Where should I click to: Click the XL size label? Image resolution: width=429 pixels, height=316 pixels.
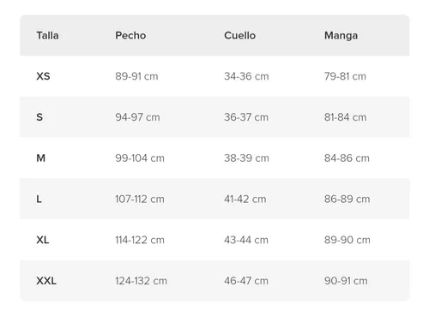click(x=43, y=240)
